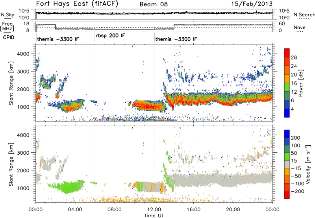Click the 'Fort Hays East (fitACF)' title
The width and height of the screenshot is (315, 218).
[77, 4]
